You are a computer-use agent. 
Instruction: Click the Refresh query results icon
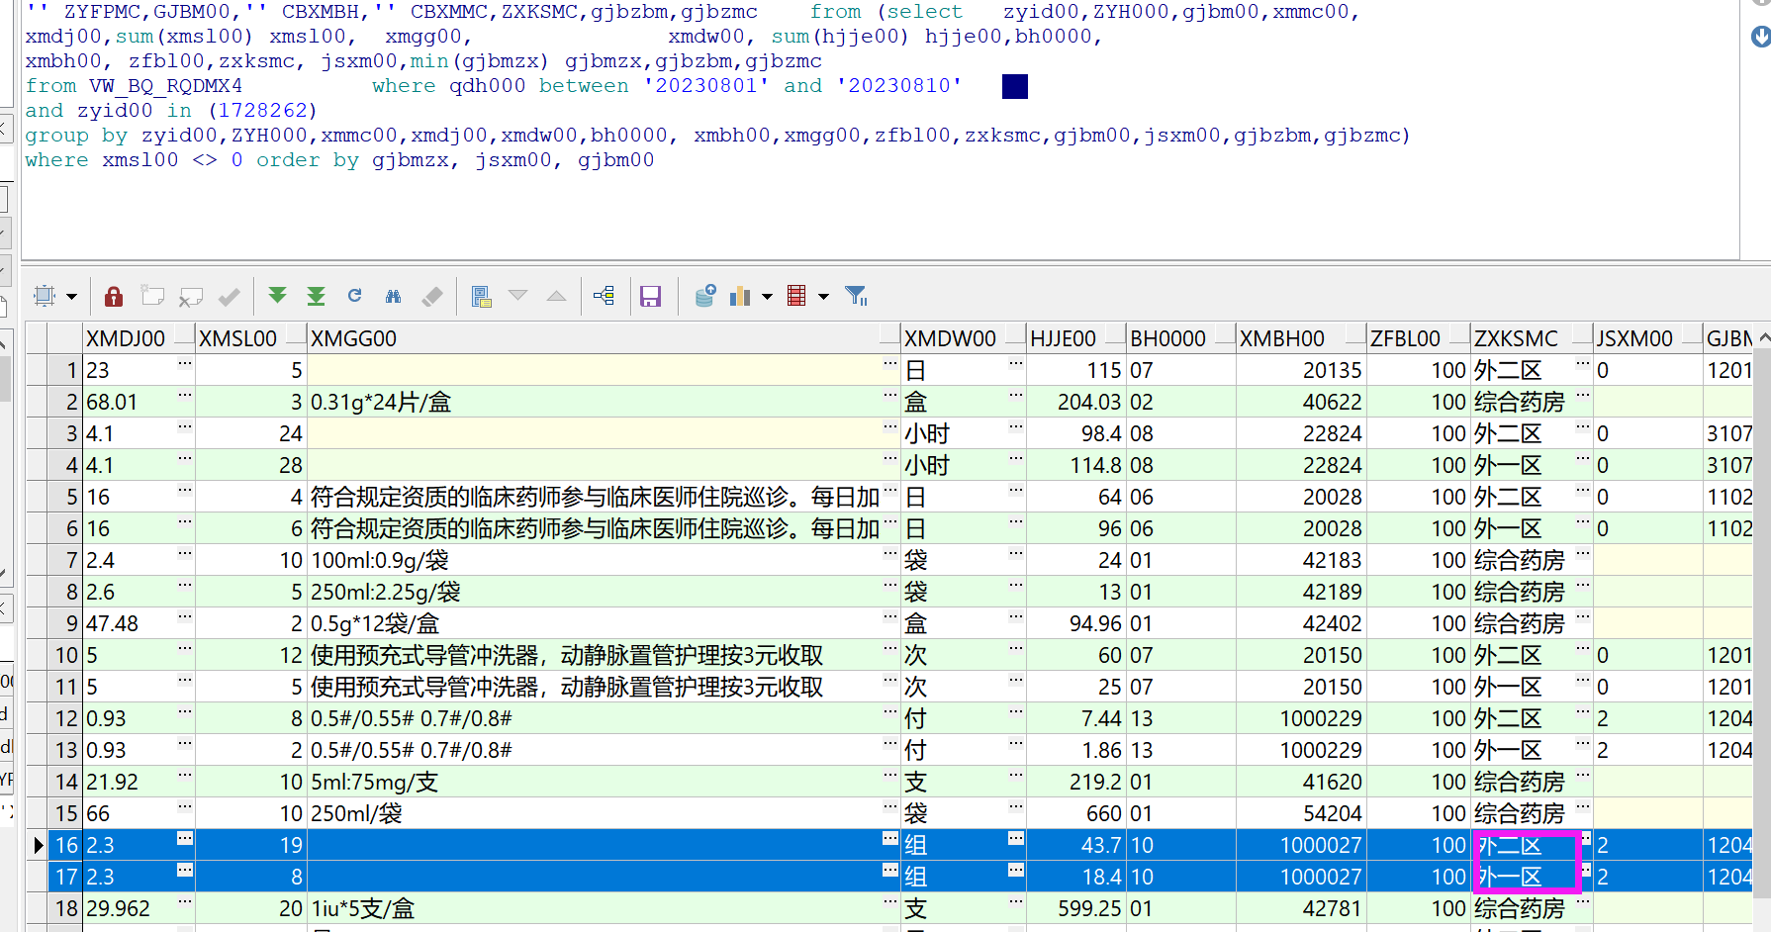point(355,296)
